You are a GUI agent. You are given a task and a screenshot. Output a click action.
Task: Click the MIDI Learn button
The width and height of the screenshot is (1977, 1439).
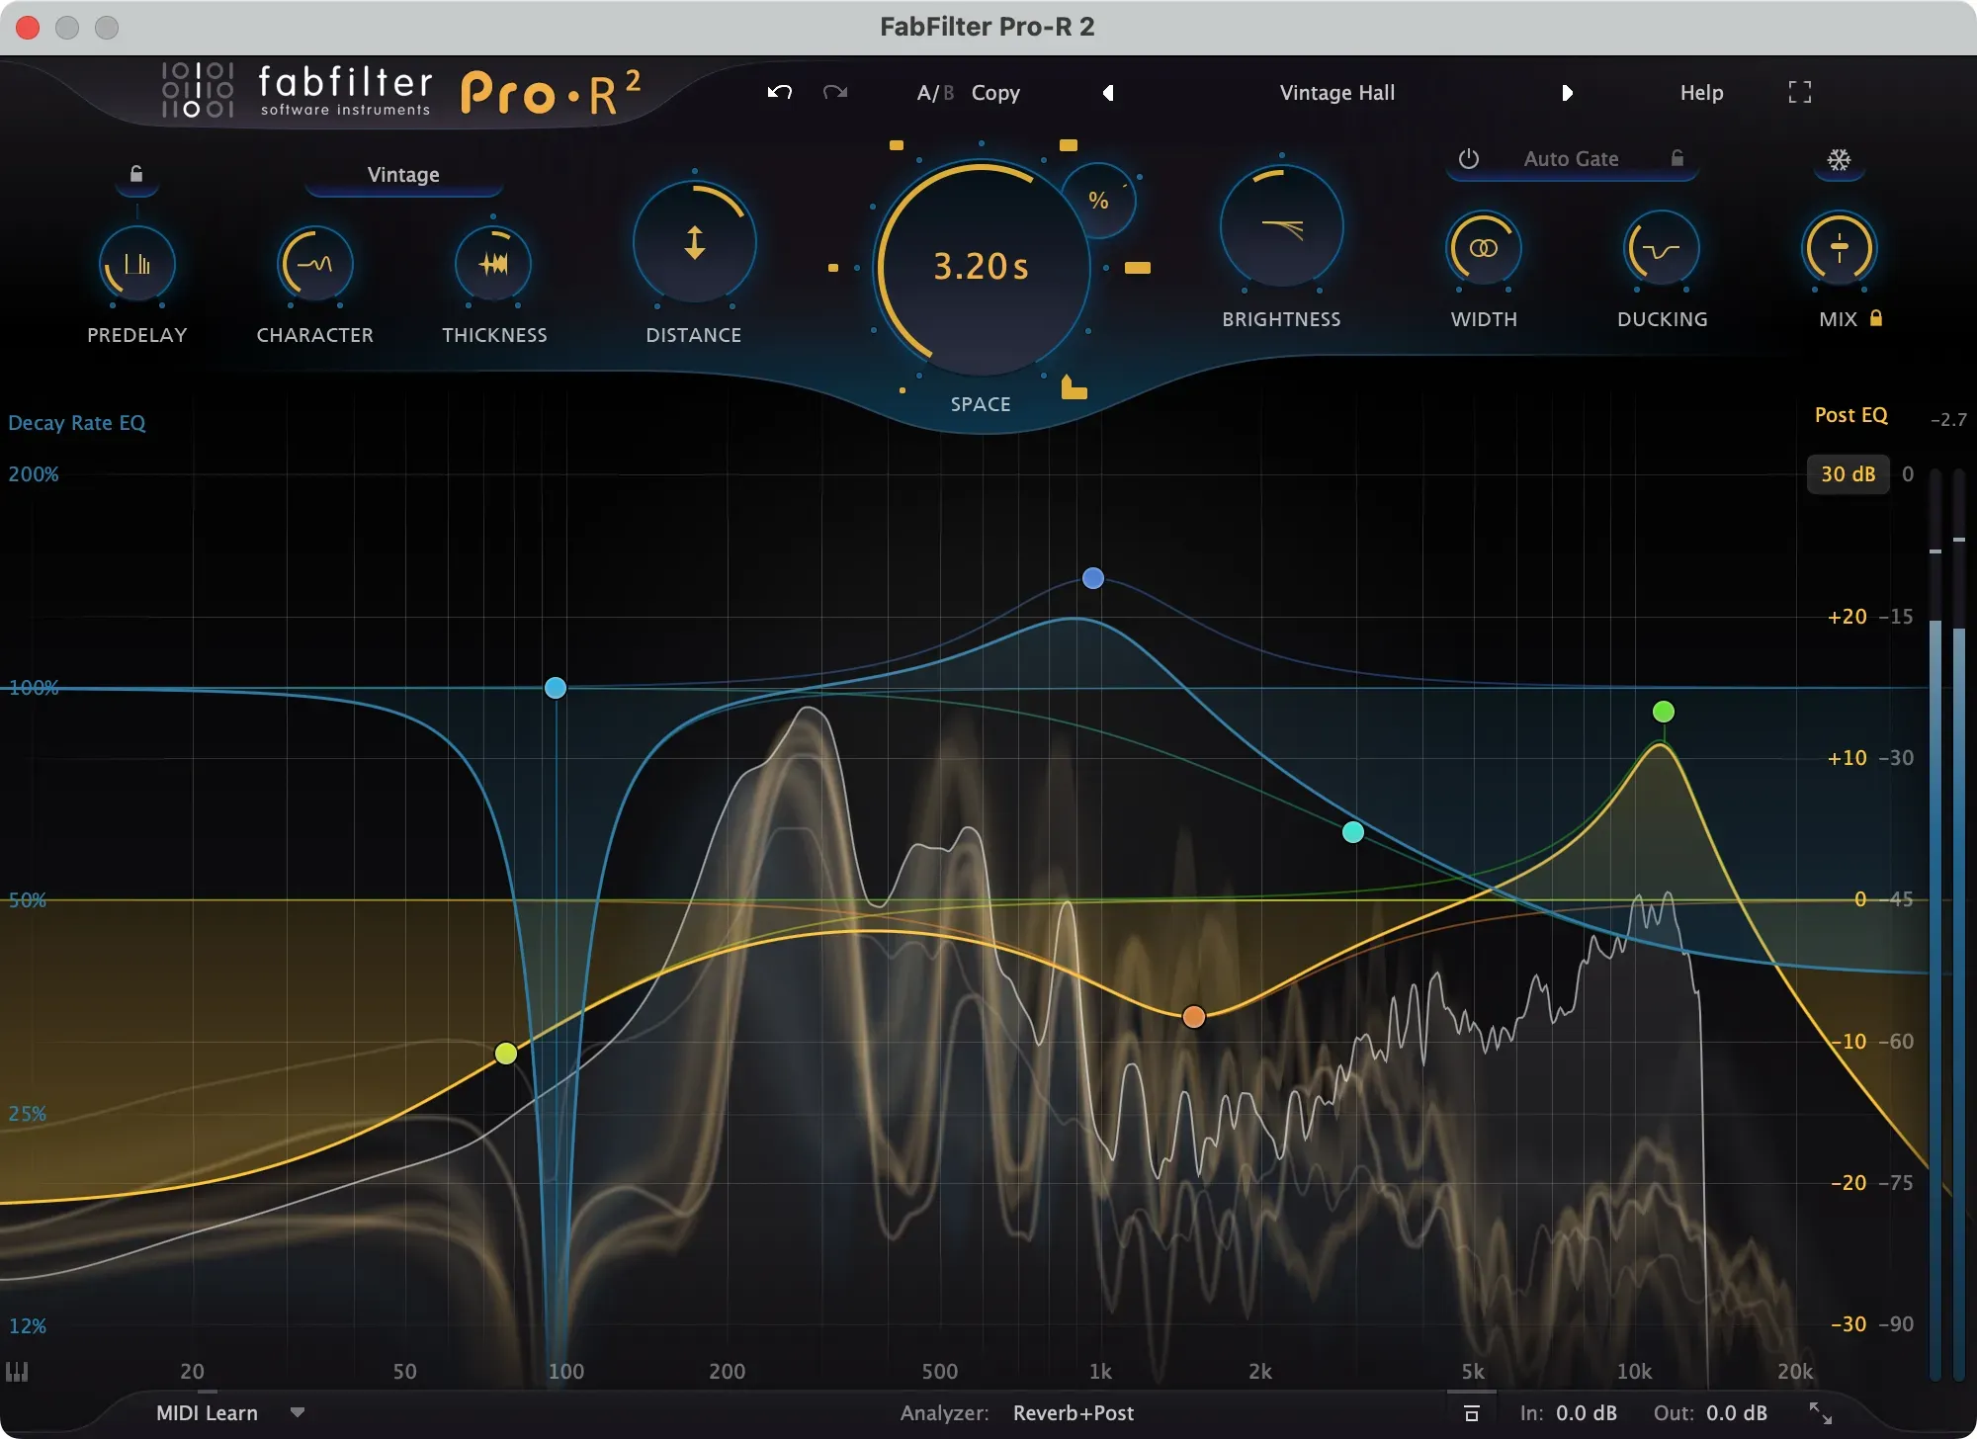pos(207,1413)
